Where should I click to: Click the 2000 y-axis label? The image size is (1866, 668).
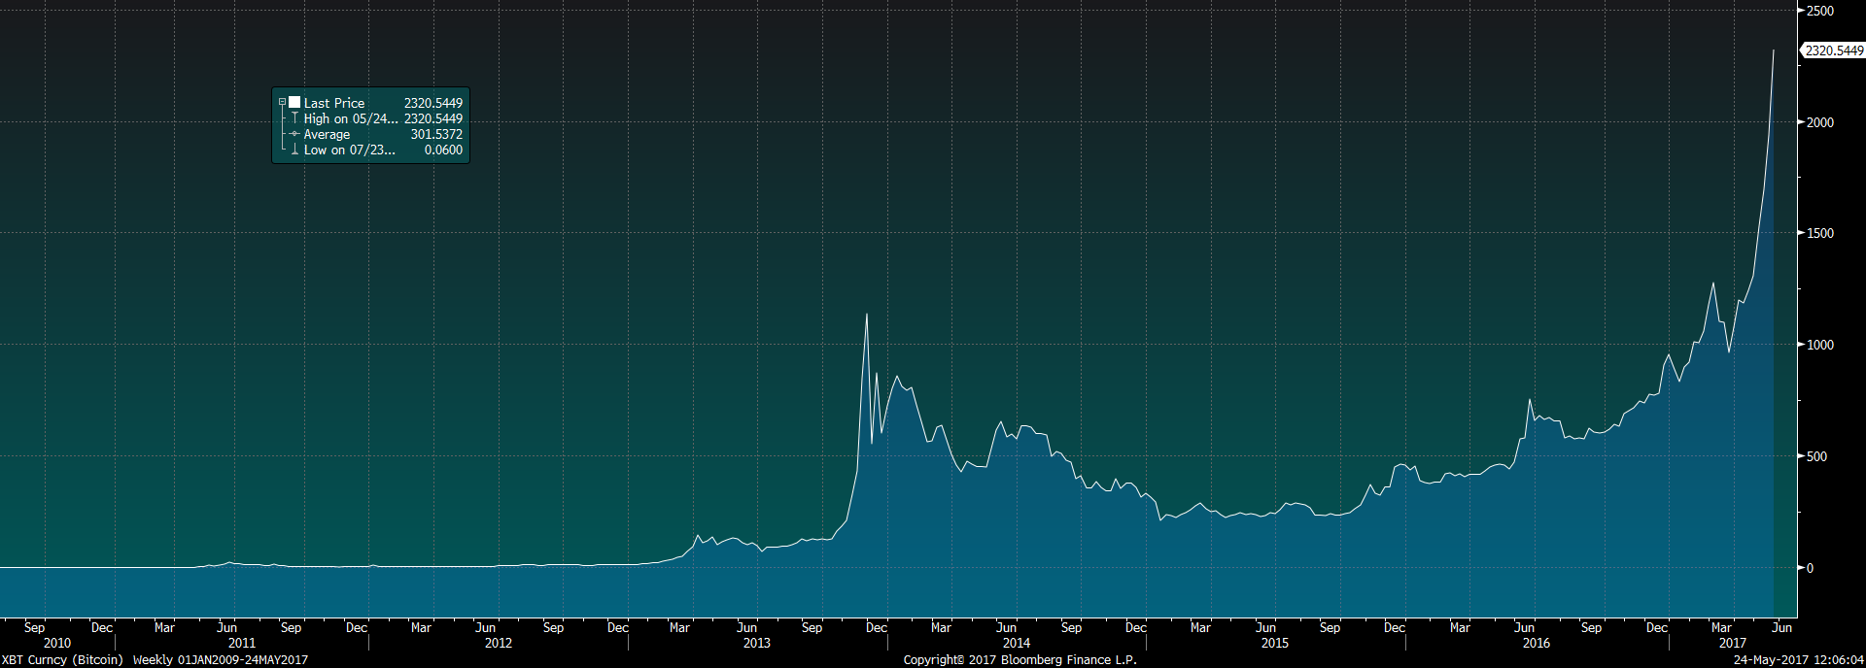pyautogui.click(x=1819, y=122)
